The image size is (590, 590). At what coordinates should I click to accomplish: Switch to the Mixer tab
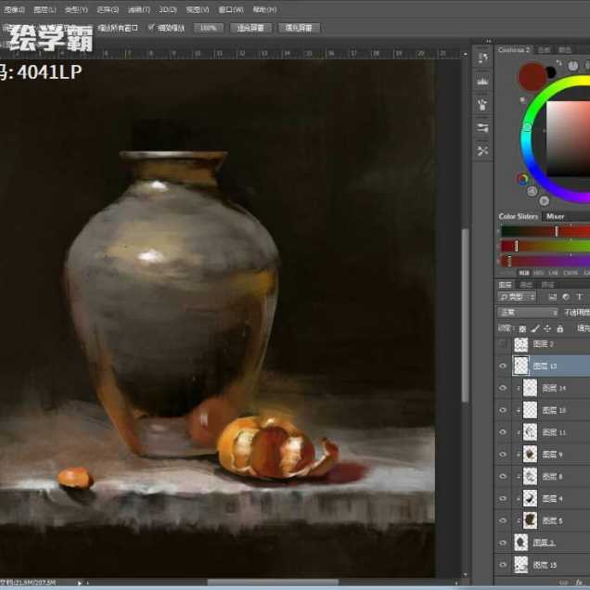(555, 216)
